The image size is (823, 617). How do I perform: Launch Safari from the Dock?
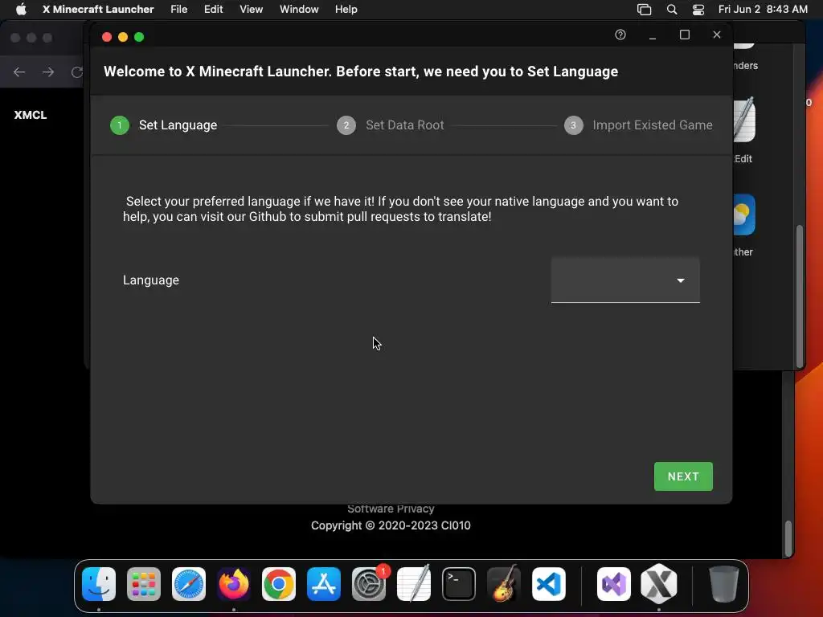(188, 584)
